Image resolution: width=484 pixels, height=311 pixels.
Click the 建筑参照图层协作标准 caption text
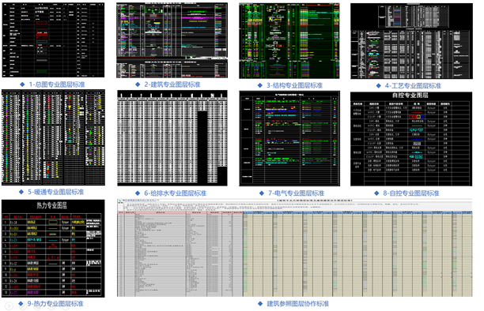[x=298, y=304]
